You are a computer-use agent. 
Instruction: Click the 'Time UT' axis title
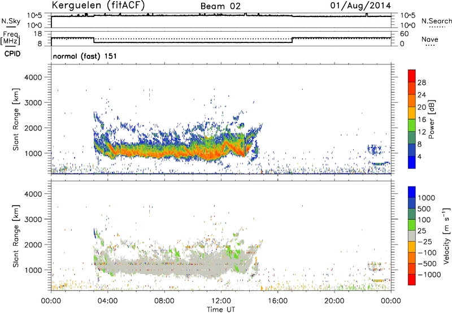(x=221, y=309)
